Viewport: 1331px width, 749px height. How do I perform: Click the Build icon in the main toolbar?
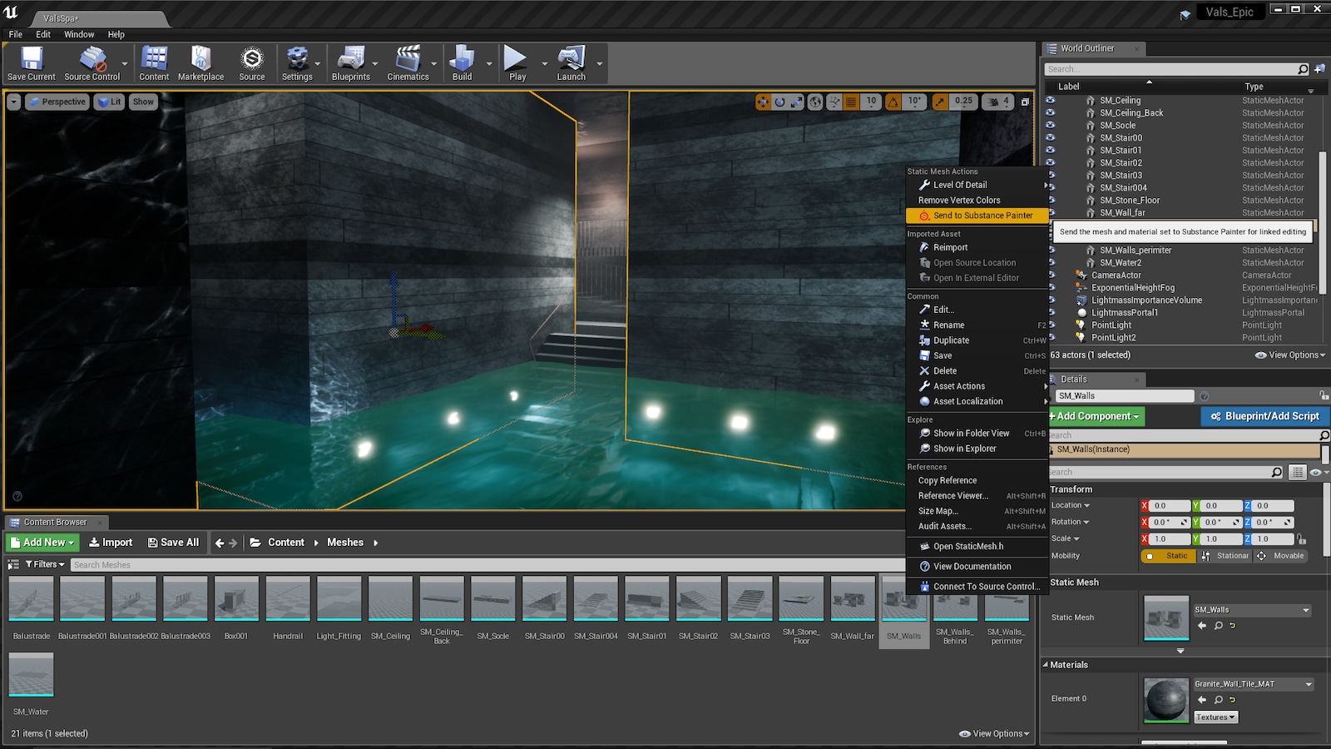[x=460, y=62]
